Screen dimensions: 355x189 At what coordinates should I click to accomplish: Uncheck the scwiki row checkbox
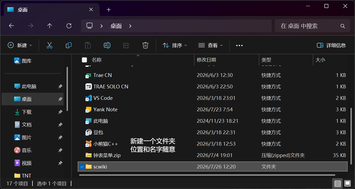tap(82, 167)
